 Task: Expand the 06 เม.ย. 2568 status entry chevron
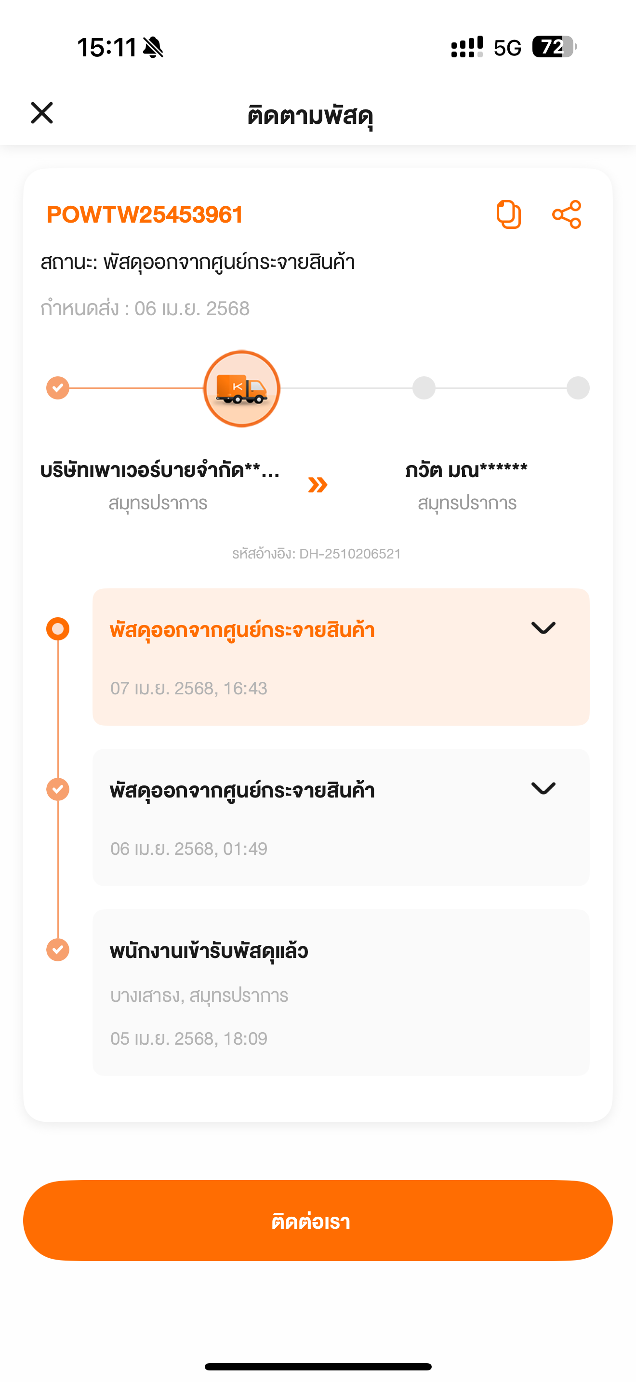543,788
